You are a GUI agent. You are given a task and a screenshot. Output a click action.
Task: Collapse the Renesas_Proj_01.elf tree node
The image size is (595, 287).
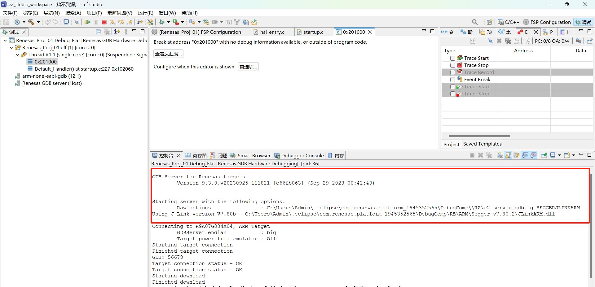point(11,48)
